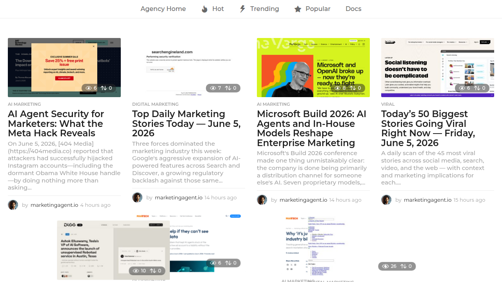This screenshot has height=282, width=502.
Task: Click the author avatar on Microsoft Build 2026
Action: [262, 200]
